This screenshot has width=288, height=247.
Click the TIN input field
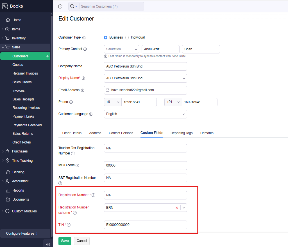(x=146, y=225)
